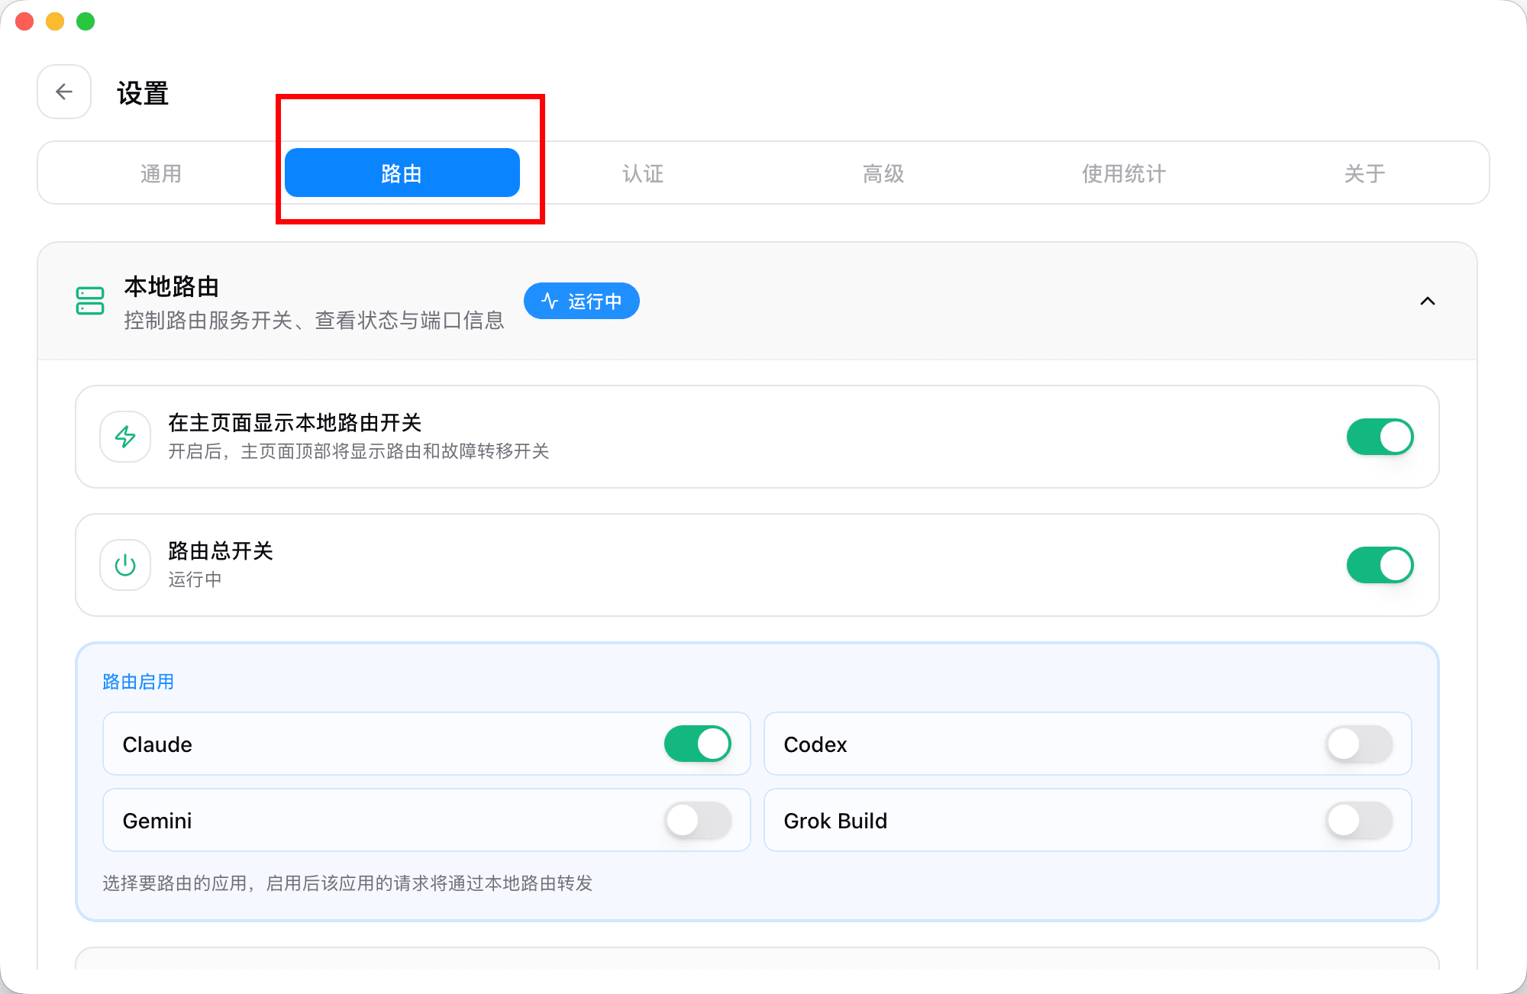Screen dimensions: 1527x994
Task: Click the power icon for 路由总开关
Action: (x=125, y=565)
